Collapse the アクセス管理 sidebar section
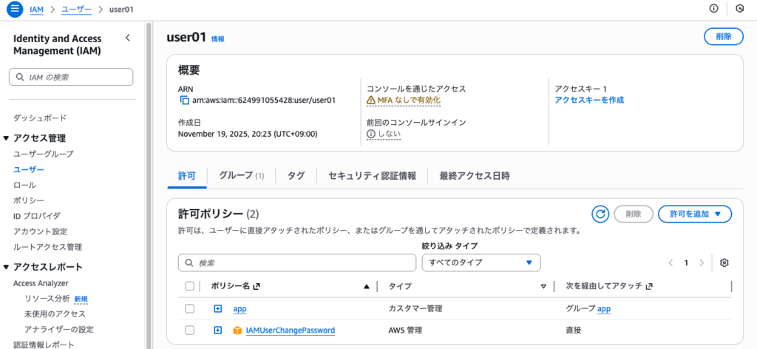The width and height of the screenshot is (757, 349). click(x=7, y=138)
